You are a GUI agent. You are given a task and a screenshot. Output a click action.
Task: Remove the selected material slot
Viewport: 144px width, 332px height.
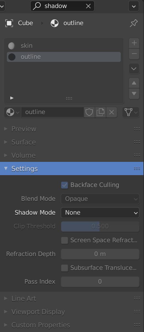point(134,54)
